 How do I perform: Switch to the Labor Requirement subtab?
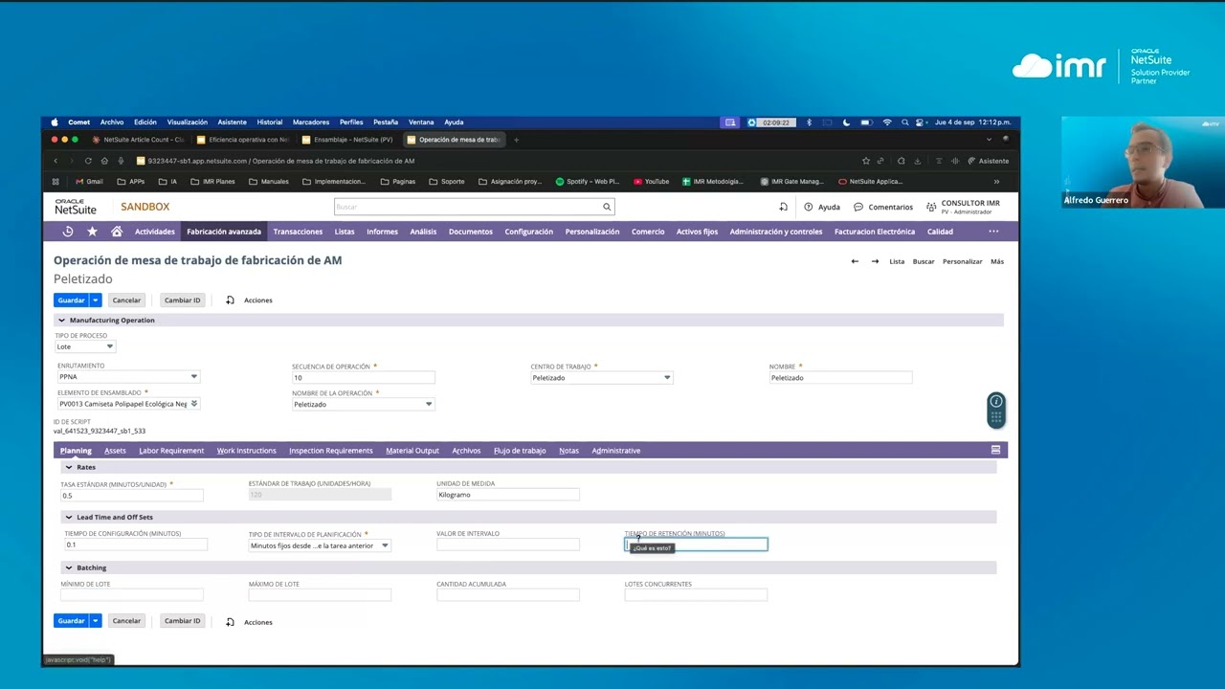click(x=171, y=451)
